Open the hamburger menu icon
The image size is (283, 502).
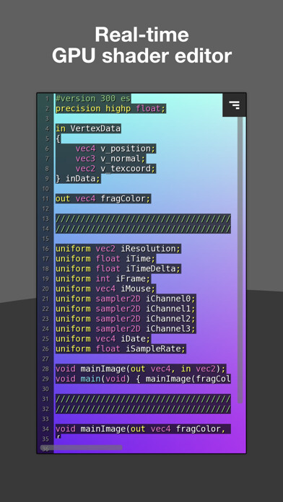(235, 105)
